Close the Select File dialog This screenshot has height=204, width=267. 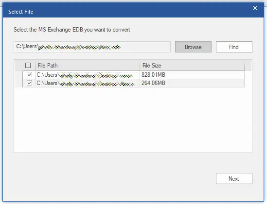point(255,8)
